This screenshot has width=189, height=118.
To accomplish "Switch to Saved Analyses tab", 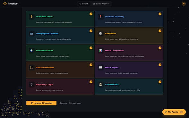I will tap(101, 4).
